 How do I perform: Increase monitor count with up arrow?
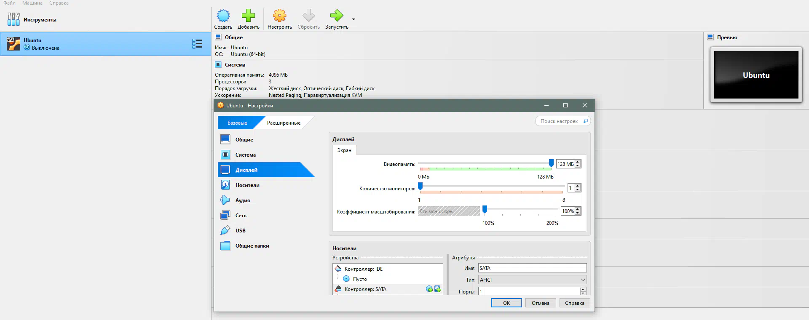coord(578,186)
